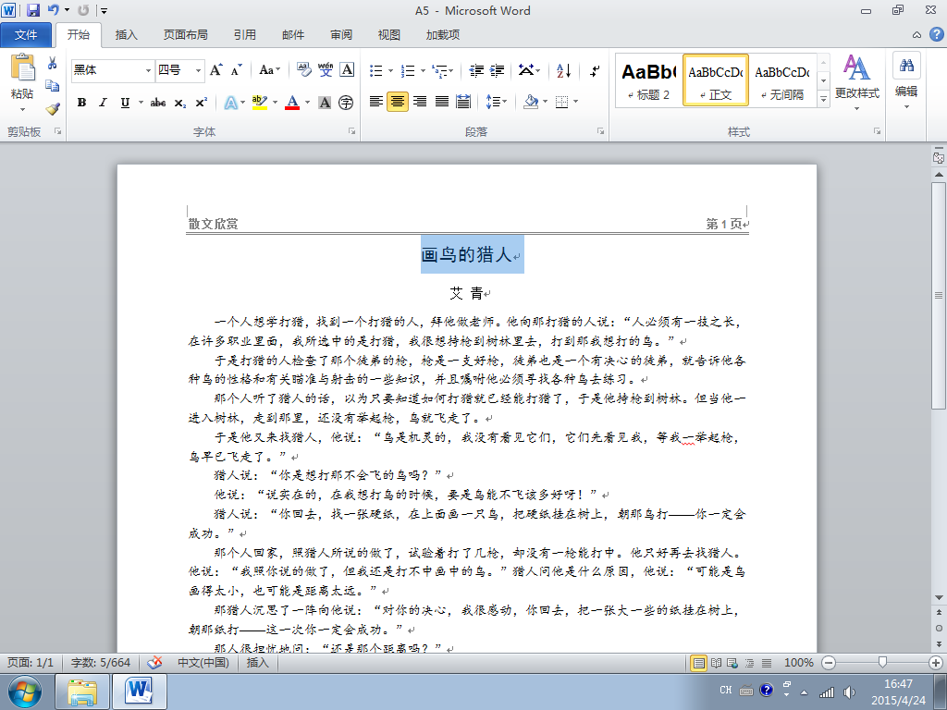Switch to the 视图 View tab
Viewport: 947px width, 710px height.
[389, 35]
